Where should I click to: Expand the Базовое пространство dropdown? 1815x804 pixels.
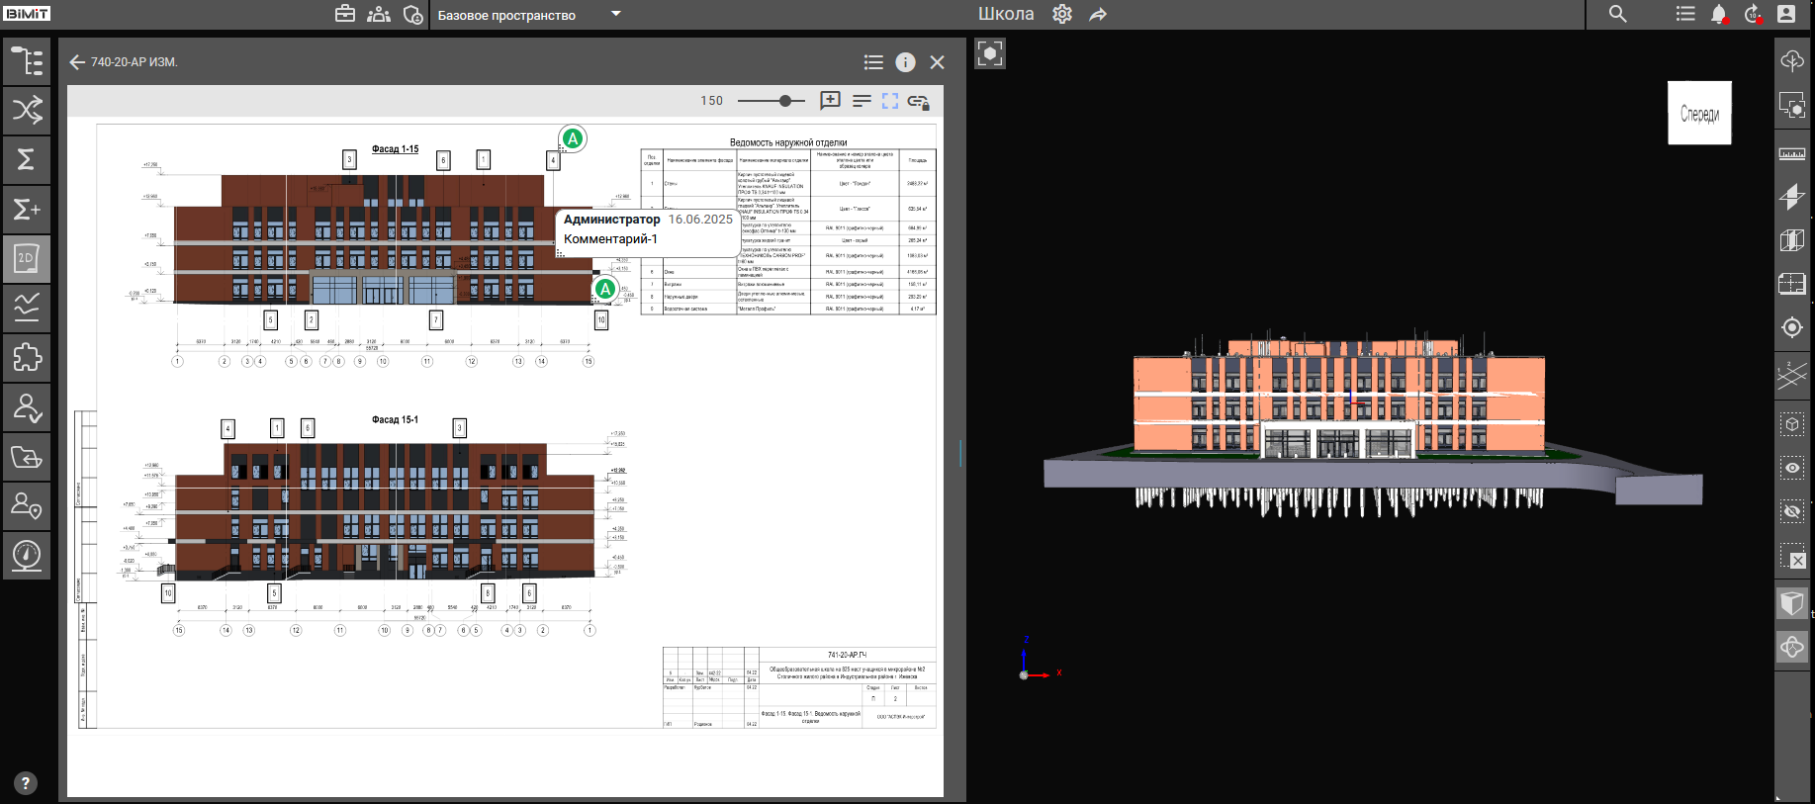(616, 14)
